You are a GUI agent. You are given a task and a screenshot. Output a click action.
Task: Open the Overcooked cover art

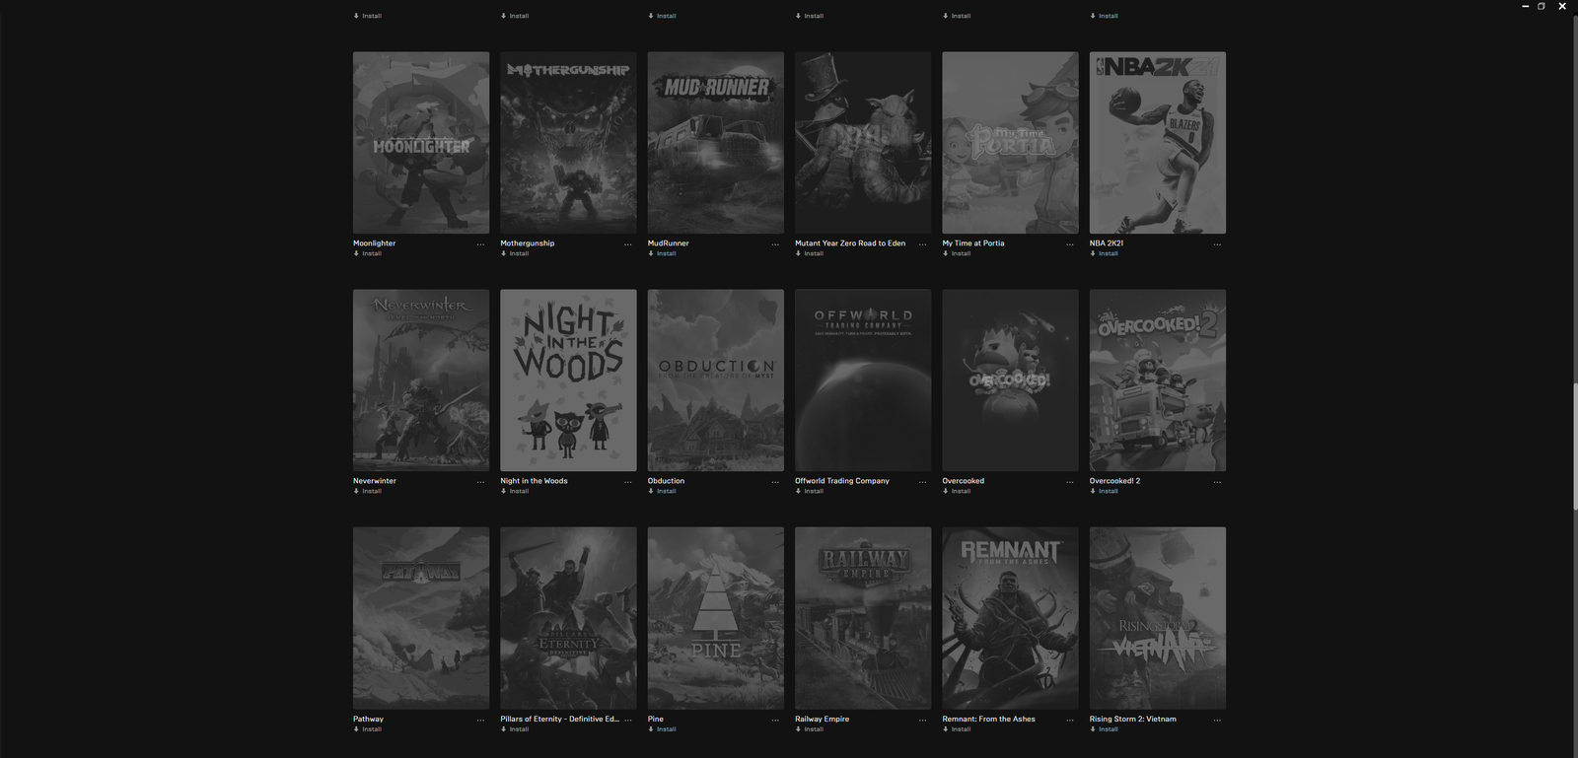(1010, 380)
